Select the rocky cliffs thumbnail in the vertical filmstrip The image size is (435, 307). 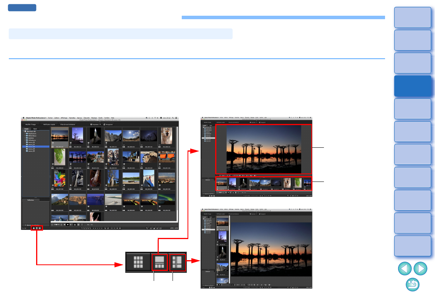click(x=222, y=267)
